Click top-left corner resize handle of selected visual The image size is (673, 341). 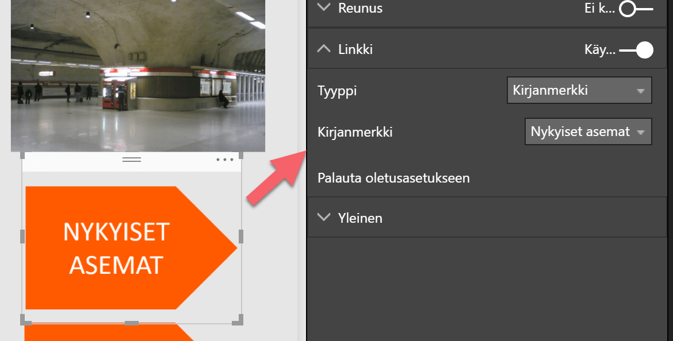(25, 156)
